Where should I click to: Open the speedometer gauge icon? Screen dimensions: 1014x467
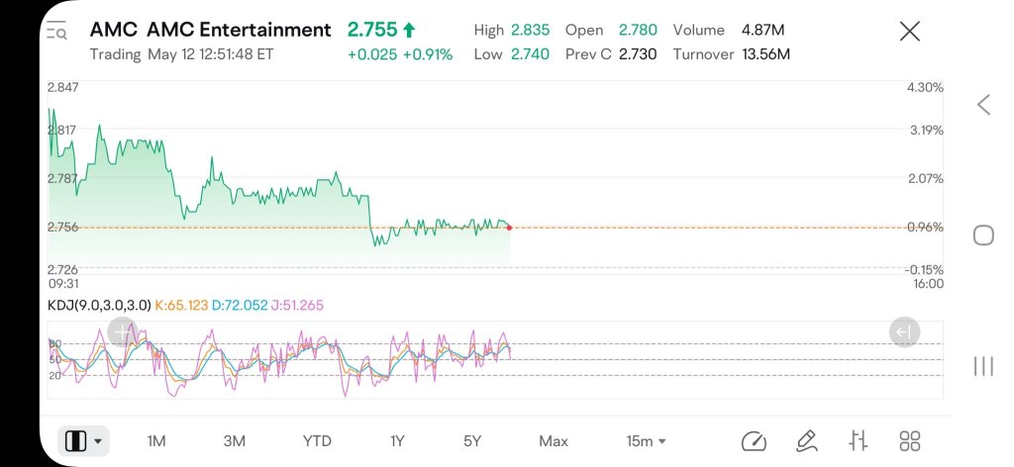(x=754, y=442)
